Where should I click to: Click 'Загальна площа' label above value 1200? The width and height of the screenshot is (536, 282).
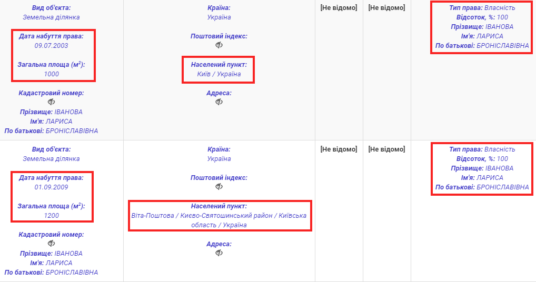(51, 206)
